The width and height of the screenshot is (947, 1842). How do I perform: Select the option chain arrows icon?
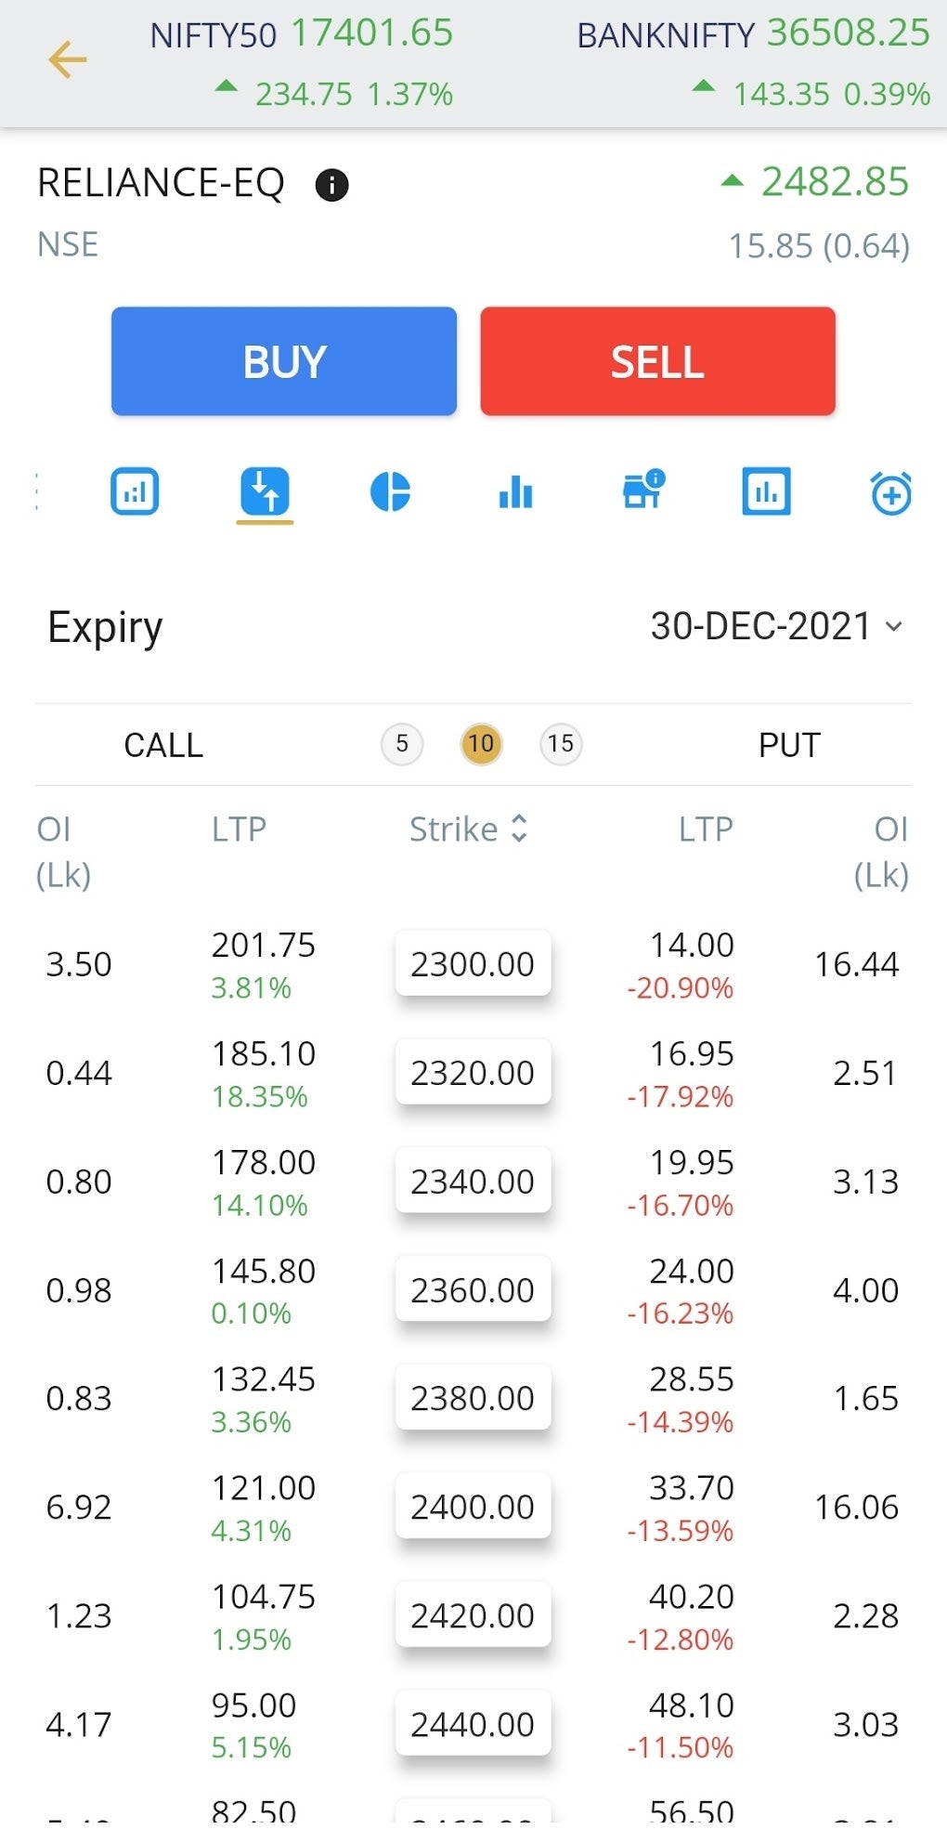click(265, 491)
